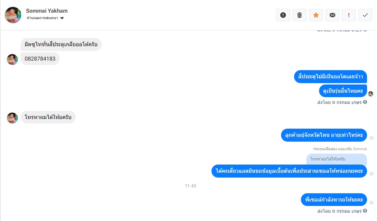Click the spam exclamation icon in the header
The height and width of the screenshot is (221, 377).
(283, 15)
